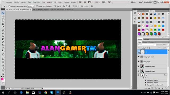The height and width of the screenshot is (95, 170).
Task: Delete layer via trash icon
Action: (x=166, y=88)
